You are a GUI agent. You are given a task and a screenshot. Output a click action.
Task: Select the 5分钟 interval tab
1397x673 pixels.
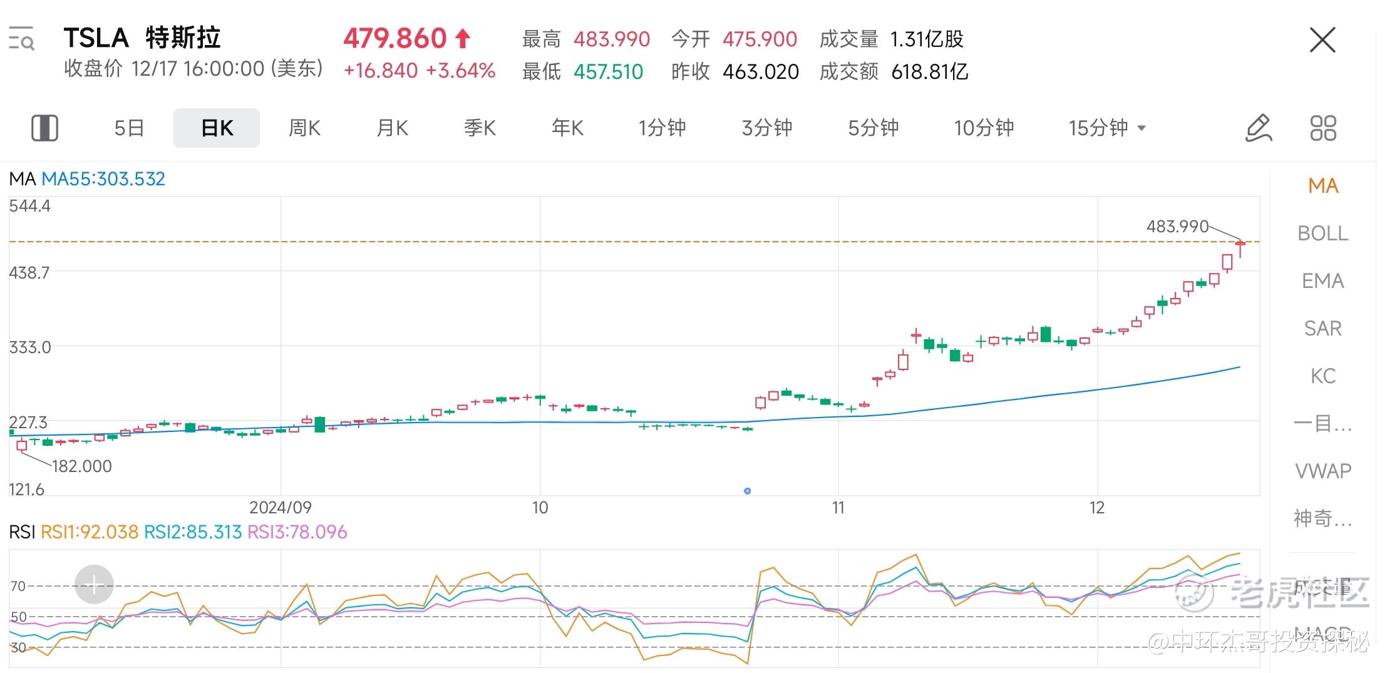point(873,128)
